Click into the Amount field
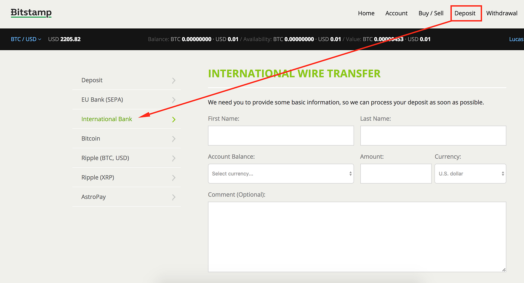 [396, 174]
